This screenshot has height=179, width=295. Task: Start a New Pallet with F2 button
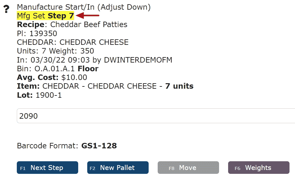coord(118,167)
